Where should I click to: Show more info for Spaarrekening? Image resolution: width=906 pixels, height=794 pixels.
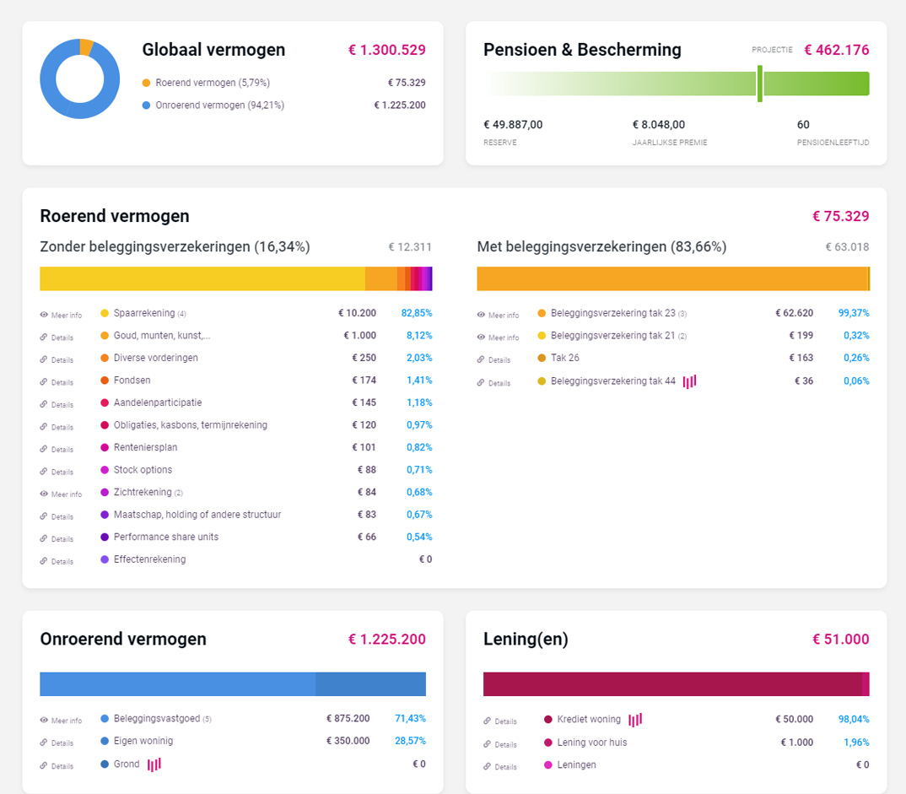pyautogui.click(x=62, y=315)
